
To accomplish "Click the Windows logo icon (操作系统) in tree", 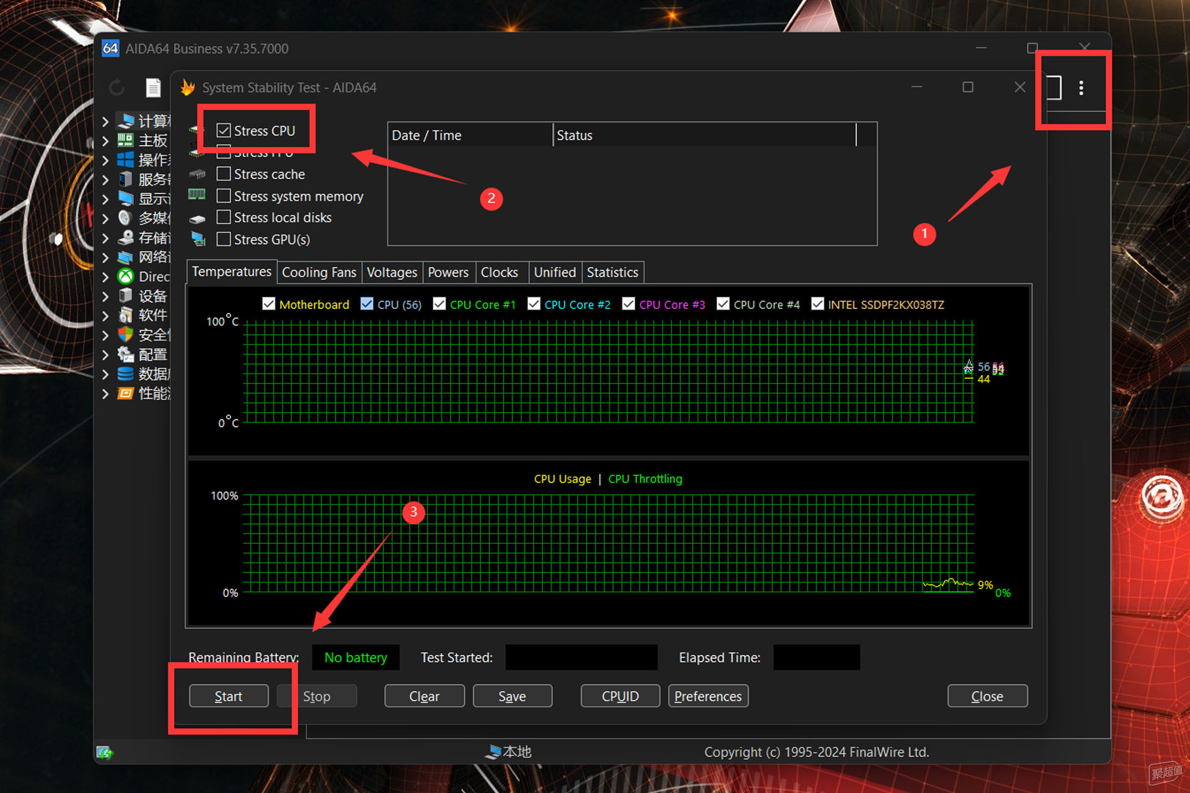I will [x=126, y=160].
